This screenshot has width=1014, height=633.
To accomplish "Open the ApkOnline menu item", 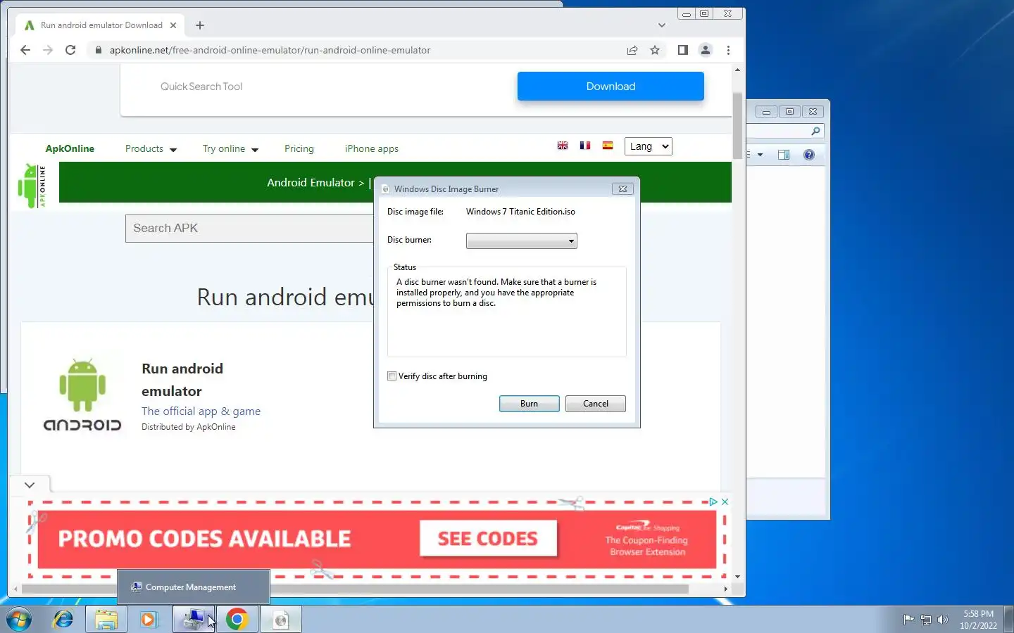I will pyautogui.click(x=70, y=148).
